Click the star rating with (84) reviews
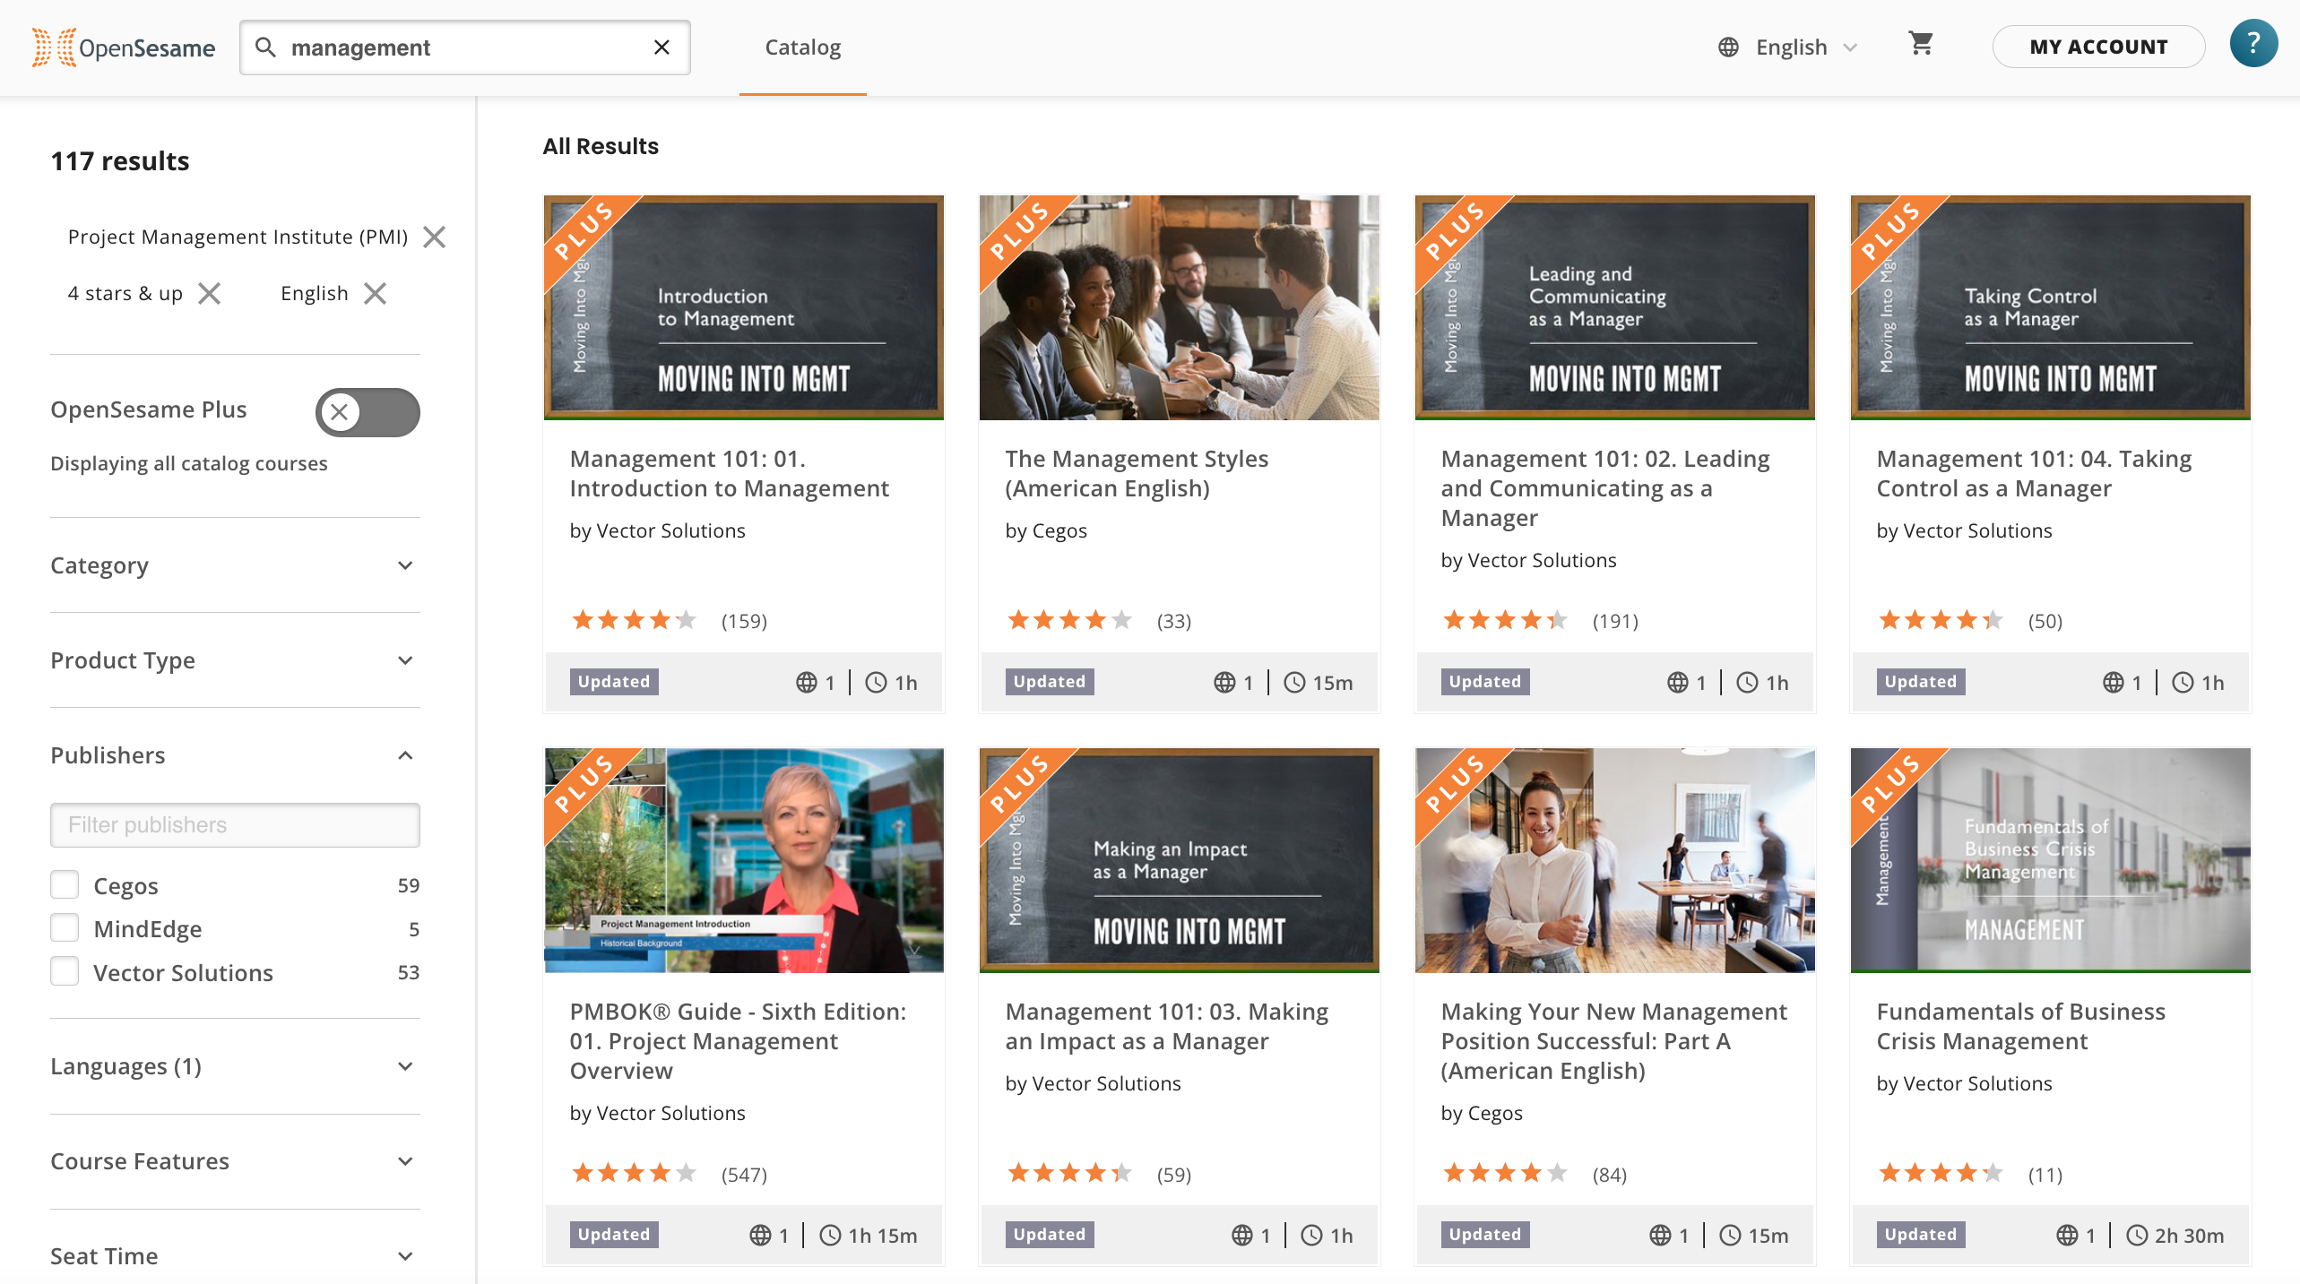The width and height of the screenshot is (2300, 1284). click(1505, 1173)
